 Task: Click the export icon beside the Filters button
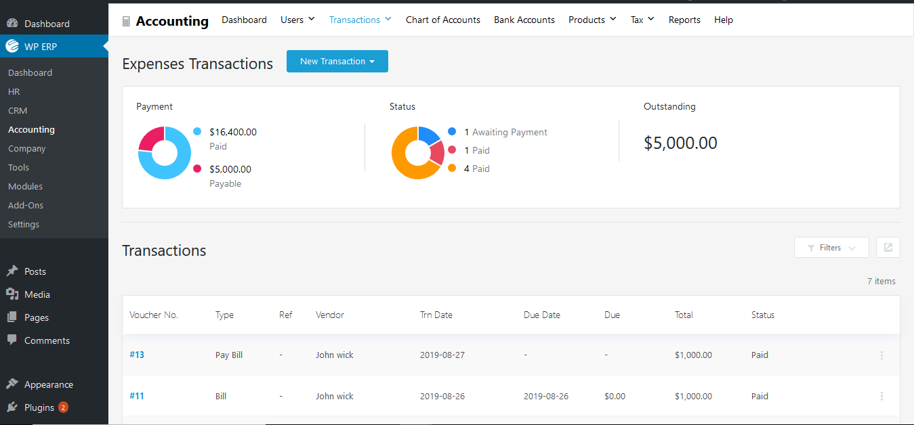(x=888, y=247)
